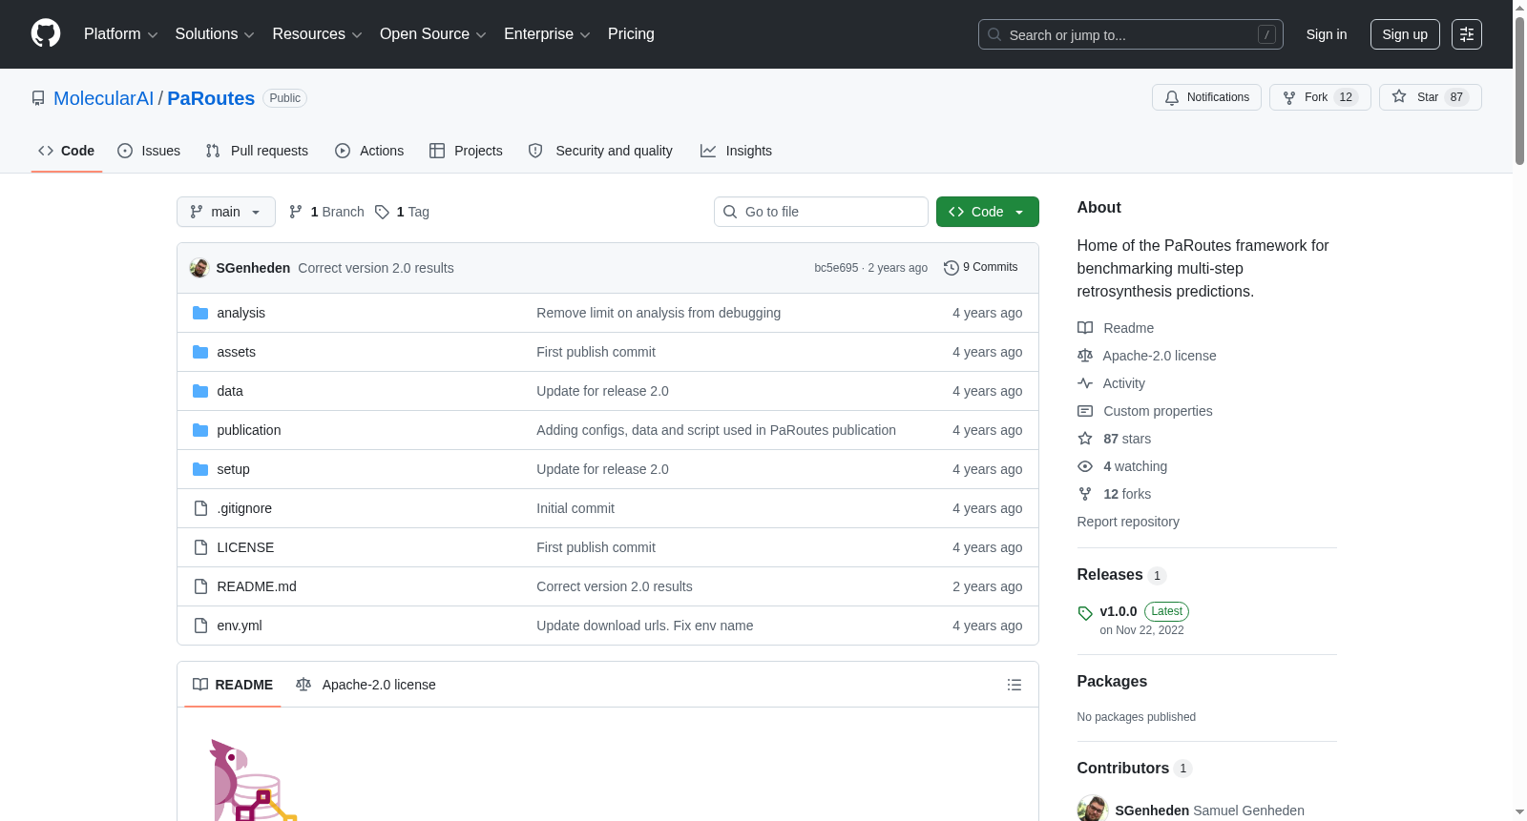Click the tag icon next to v1.0.0
The width and height of the screenshot is (1527, 821).
tap(1085, 613)
